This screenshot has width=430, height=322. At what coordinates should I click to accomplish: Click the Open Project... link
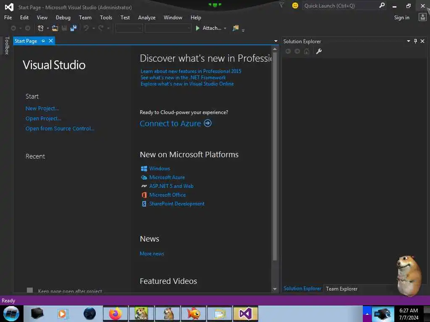point(43,119)
